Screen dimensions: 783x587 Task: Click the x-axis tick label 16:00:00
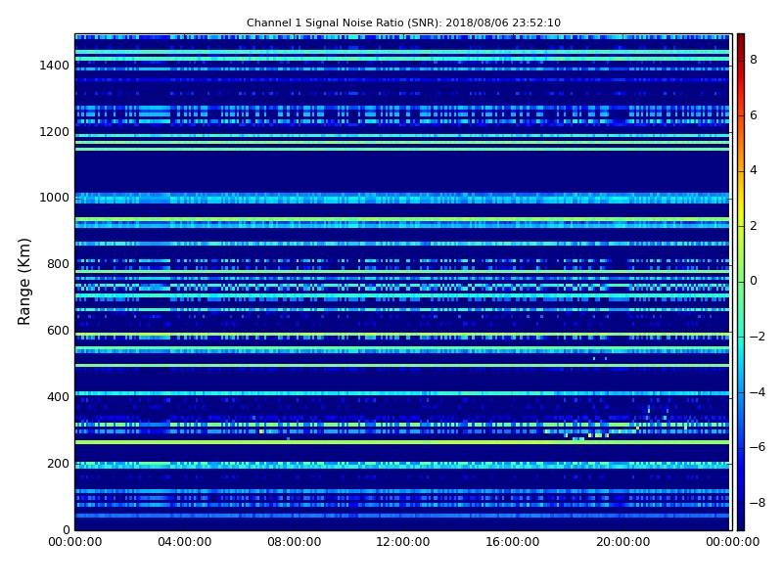click(513, 542)
